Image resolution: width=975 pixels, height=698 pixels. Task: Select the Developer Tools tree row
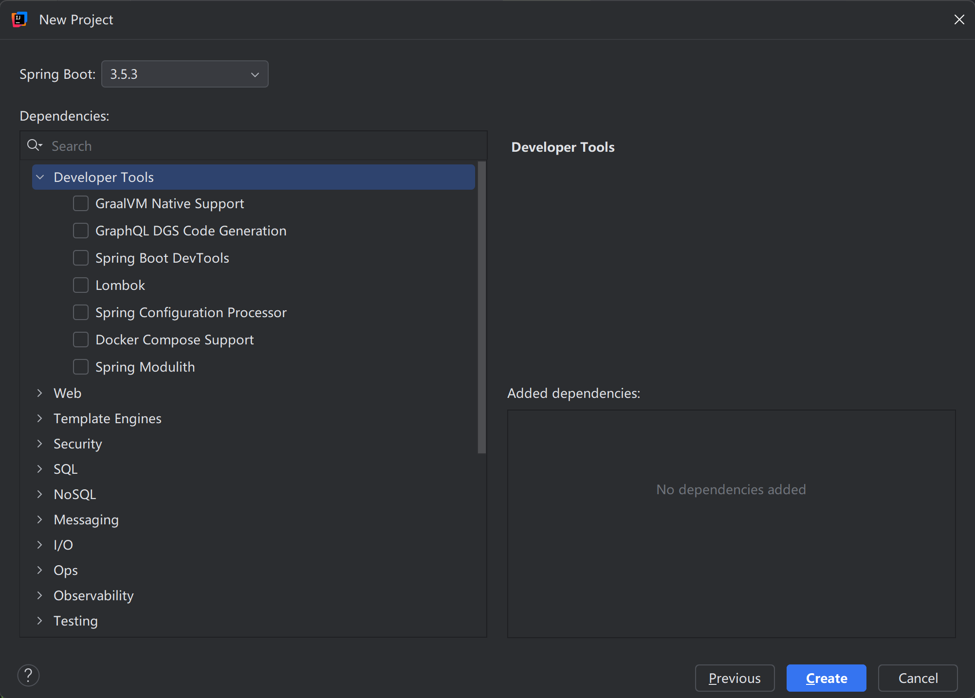254,177
